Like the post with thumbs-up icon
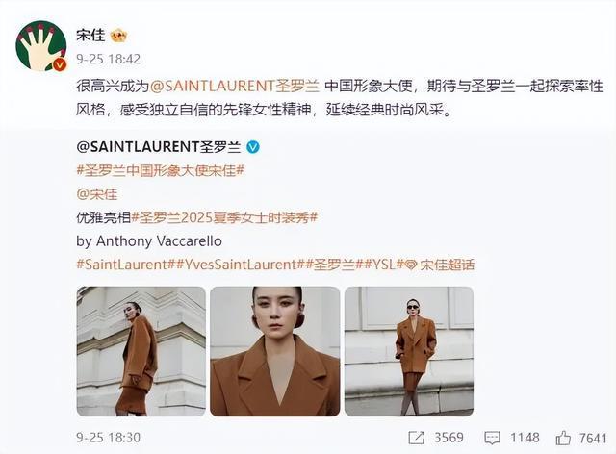 pos(563,438)
